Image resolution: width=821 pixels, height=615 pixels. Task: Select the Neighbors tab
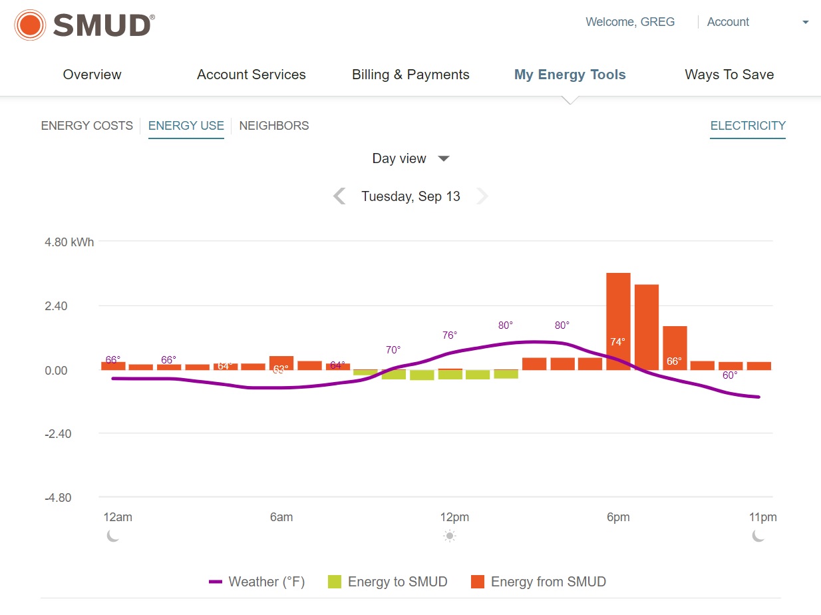[274, 126]
